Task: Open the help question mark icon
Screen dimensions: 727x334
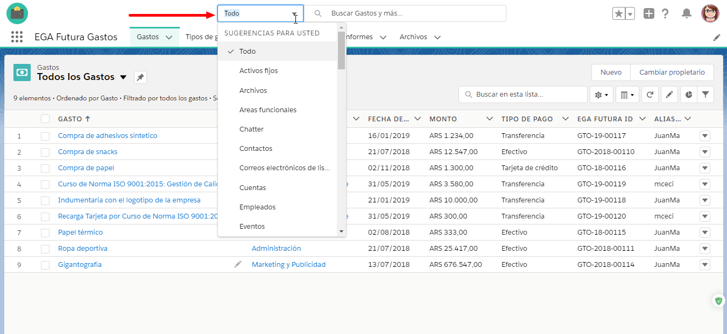Action: tap(665, 13)
